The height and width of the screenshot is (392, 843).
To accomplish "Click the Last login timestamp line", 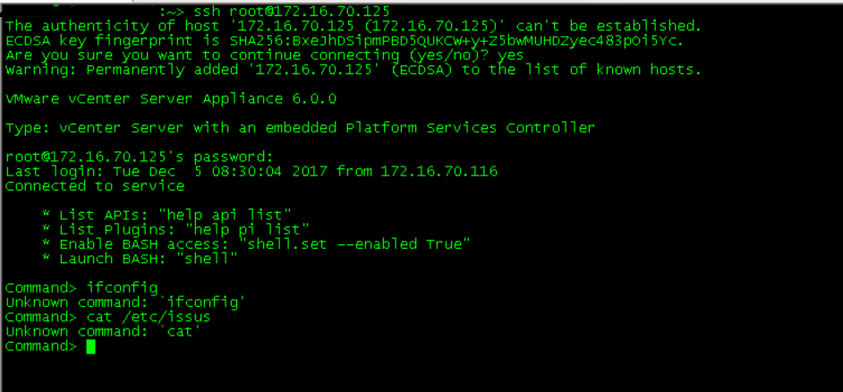I will click(251, 172).
